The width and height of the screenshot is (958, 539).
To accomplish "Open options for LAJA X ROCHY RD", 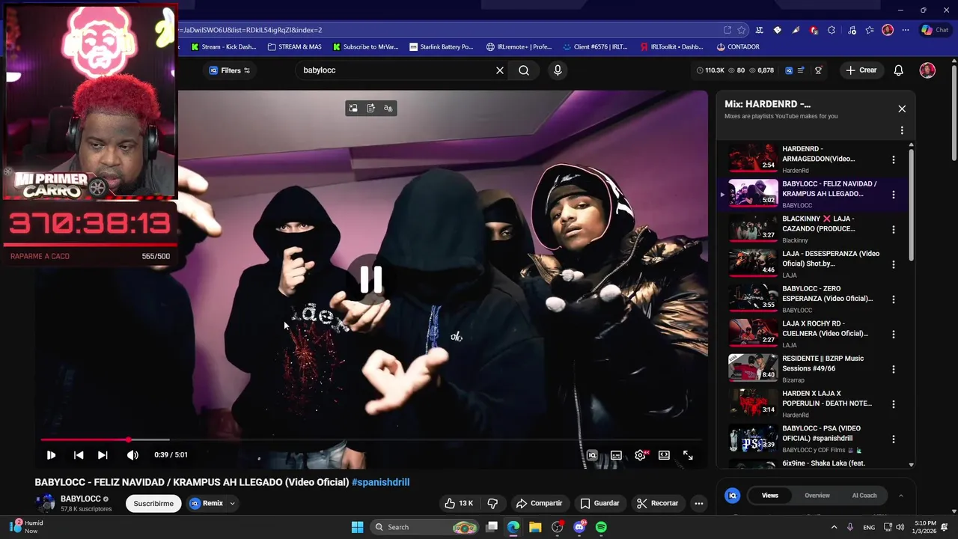I will pyautogui.click(x=893, y=334).
